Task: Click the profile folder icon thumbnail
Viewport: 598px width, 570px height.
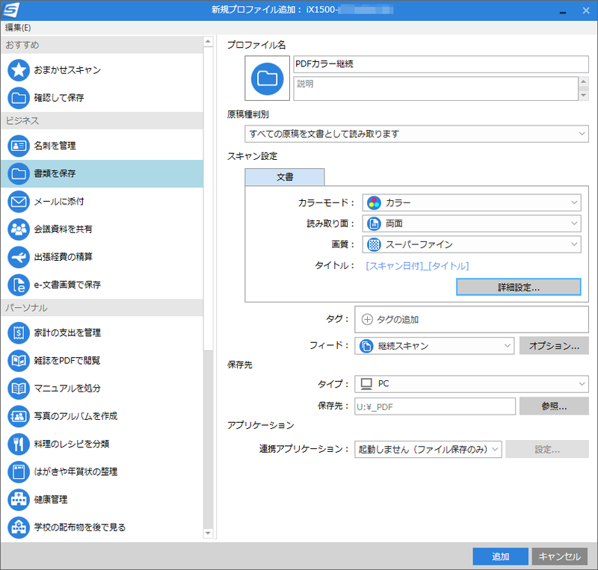Action: (x=267, y=78)
